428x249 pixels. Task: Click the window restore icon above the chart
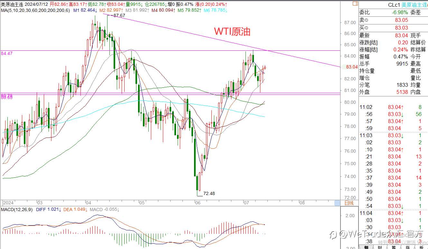[x=355, y=4]
